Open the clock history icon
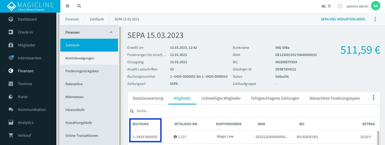This screenshot has width=385, height=145. [340, 6]
